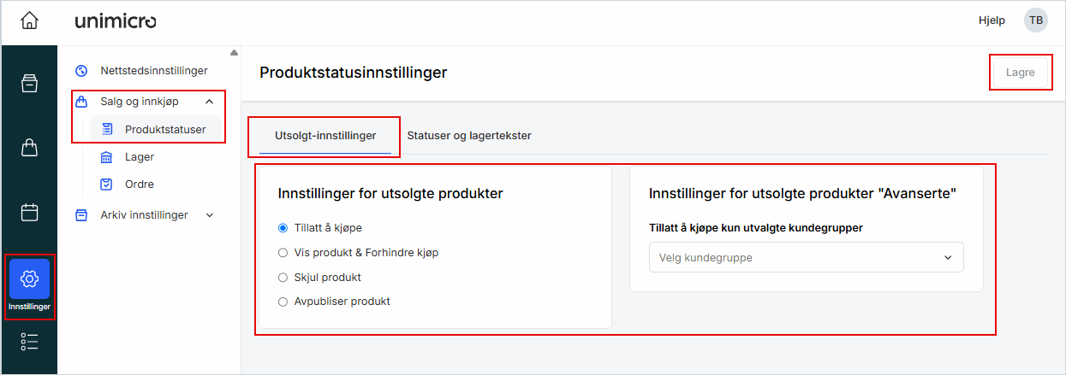The image size is (1066, 375).
Task: Click the Innstillinger gear icon
Action: click(29, 278)
